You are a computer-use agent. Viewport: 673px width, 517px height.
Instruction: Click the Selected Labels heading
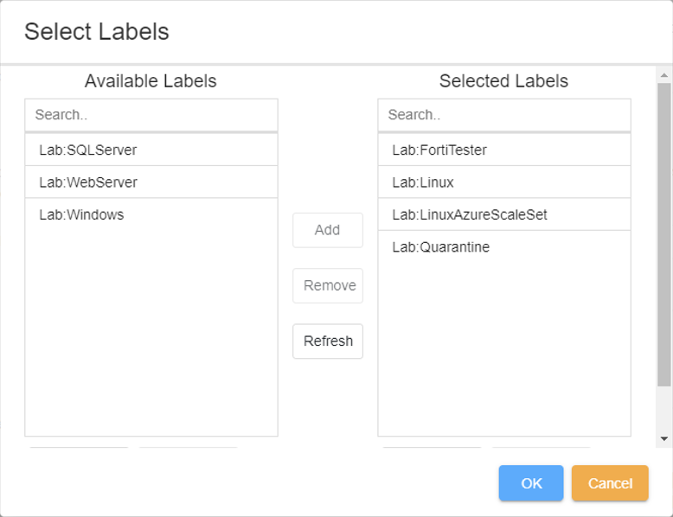pos(503,81)
